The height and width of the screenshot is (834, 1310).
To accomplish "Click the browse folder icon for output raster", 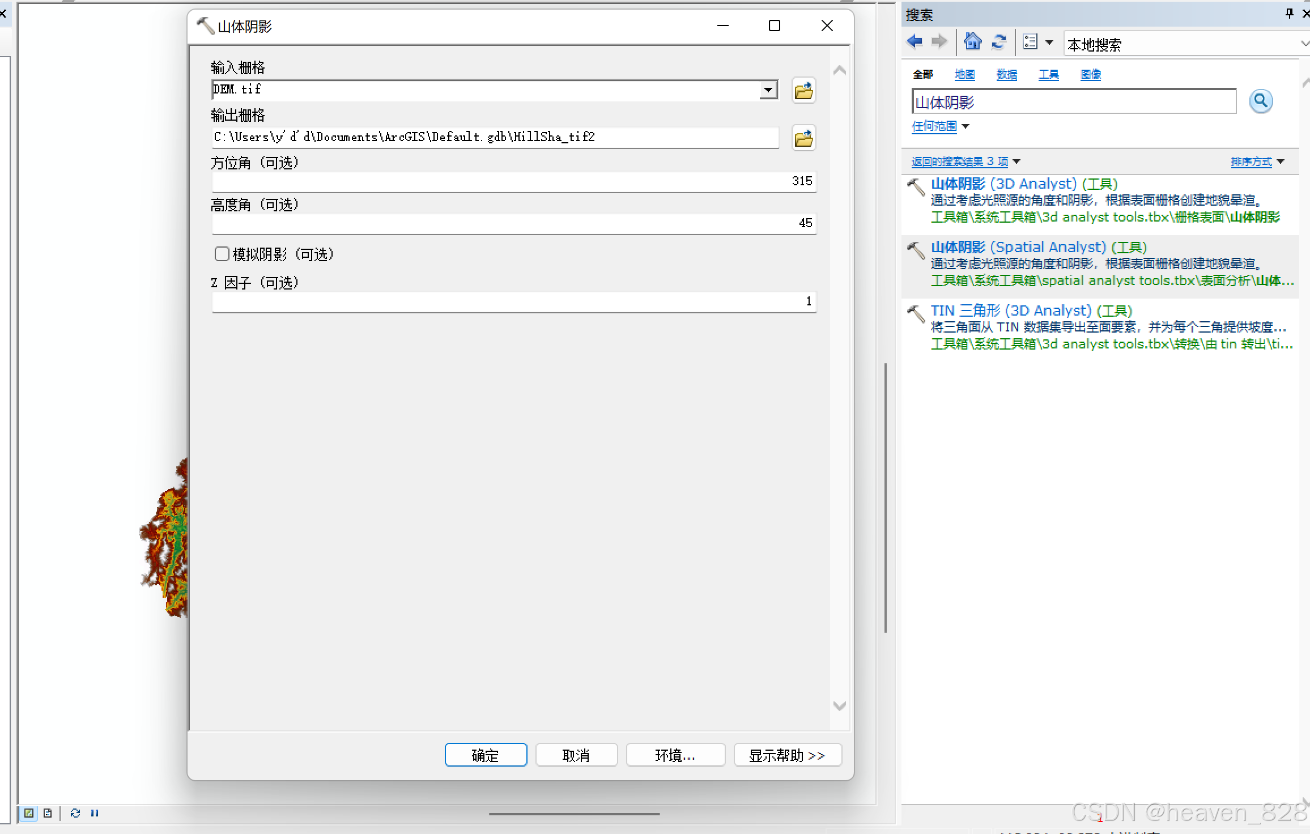I will tap(803, 138).
